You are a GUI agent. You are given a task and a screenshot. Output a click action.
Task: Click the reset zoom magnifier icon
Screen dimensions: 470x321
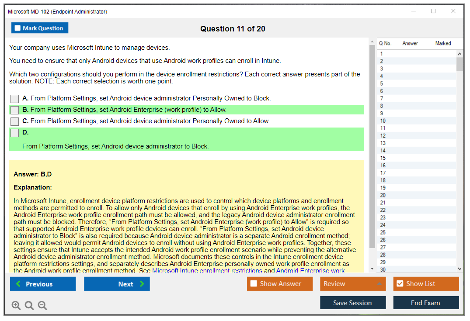pos(29,305)
